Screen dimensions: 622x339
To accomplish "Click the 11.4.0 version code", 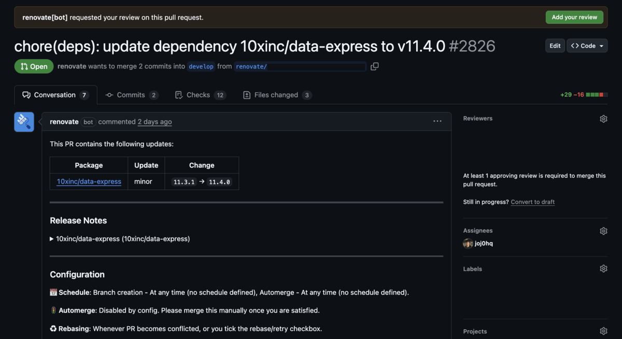I will click(x=219, y=182).
